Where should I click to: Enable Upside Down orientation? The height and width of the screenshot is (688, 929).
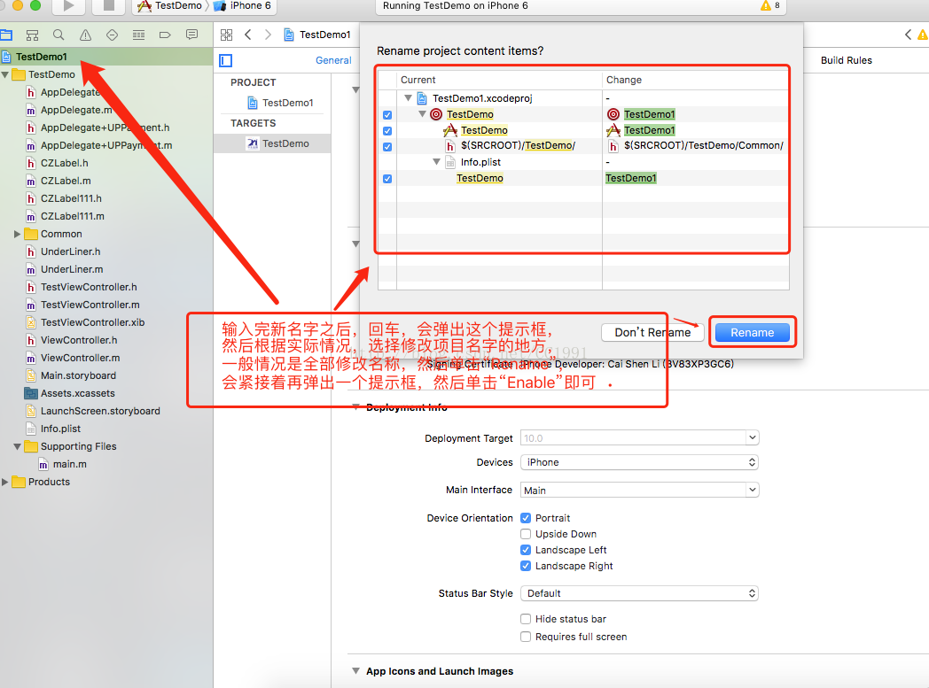(x=526, y=534)
